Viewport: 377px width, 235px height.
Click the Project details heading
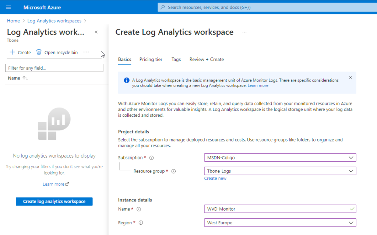[133, 131]
